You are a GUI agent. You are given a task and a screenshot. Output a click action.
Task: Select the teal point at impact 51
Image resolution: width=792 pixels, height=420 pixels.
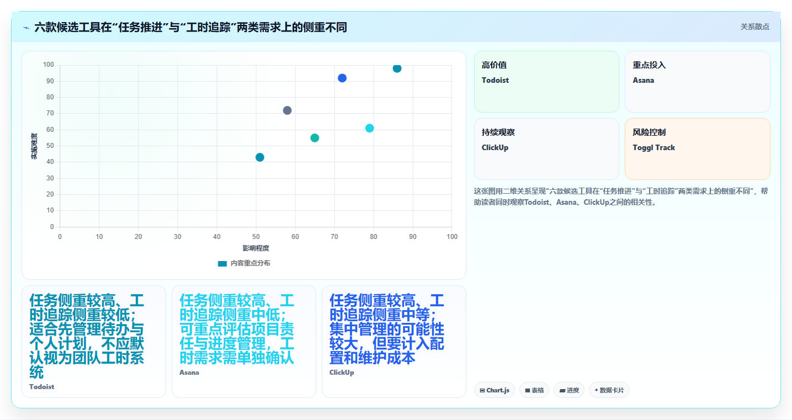(260, 157)
